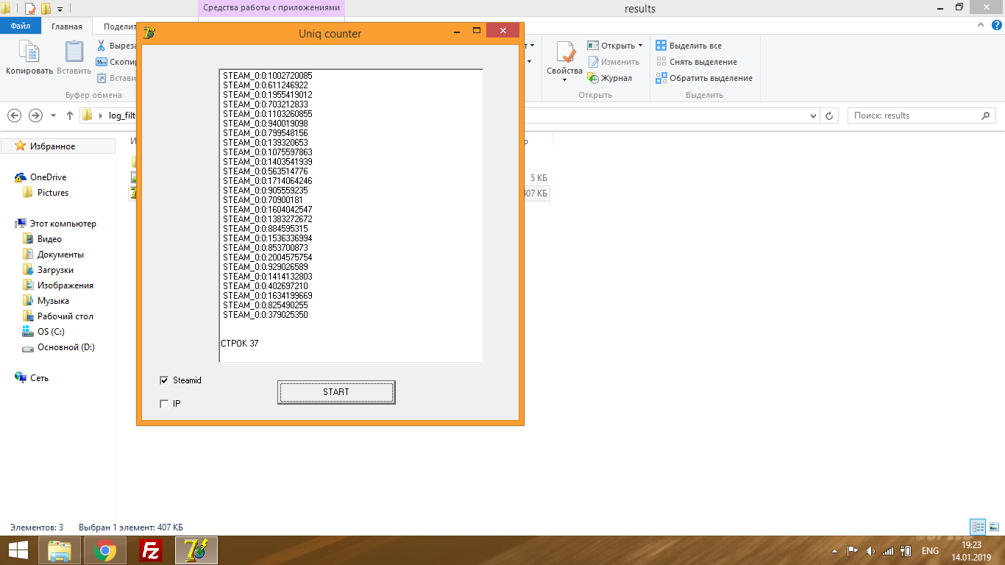The width and height of the screenshot is (1005, 565).
Task: Click Выделить все (Select all)
Action: click(689, 46)
